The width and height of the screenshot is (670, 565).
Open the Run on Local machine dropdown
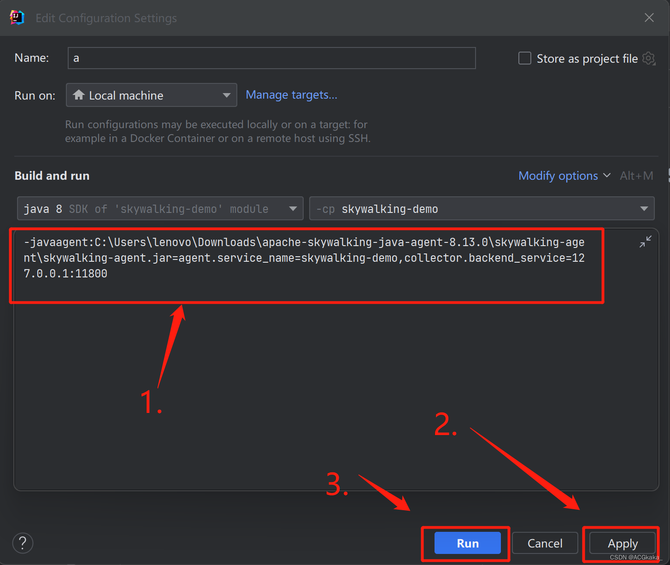tap(152, 95)
